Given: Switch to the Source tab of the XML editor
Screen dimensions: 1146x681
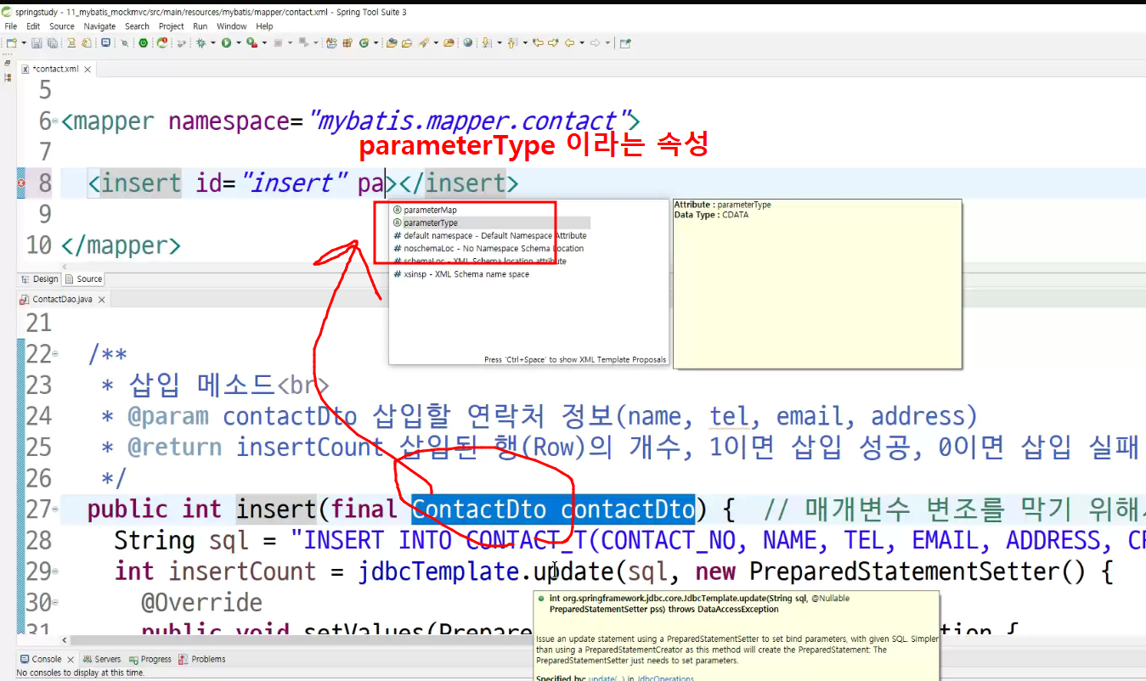Looking at the screenshot, I should (x=83, y=279).
